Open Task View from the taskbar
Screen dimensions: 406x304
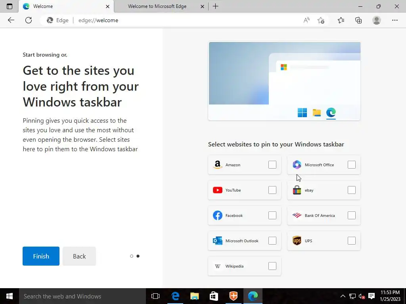click(155, 296)
